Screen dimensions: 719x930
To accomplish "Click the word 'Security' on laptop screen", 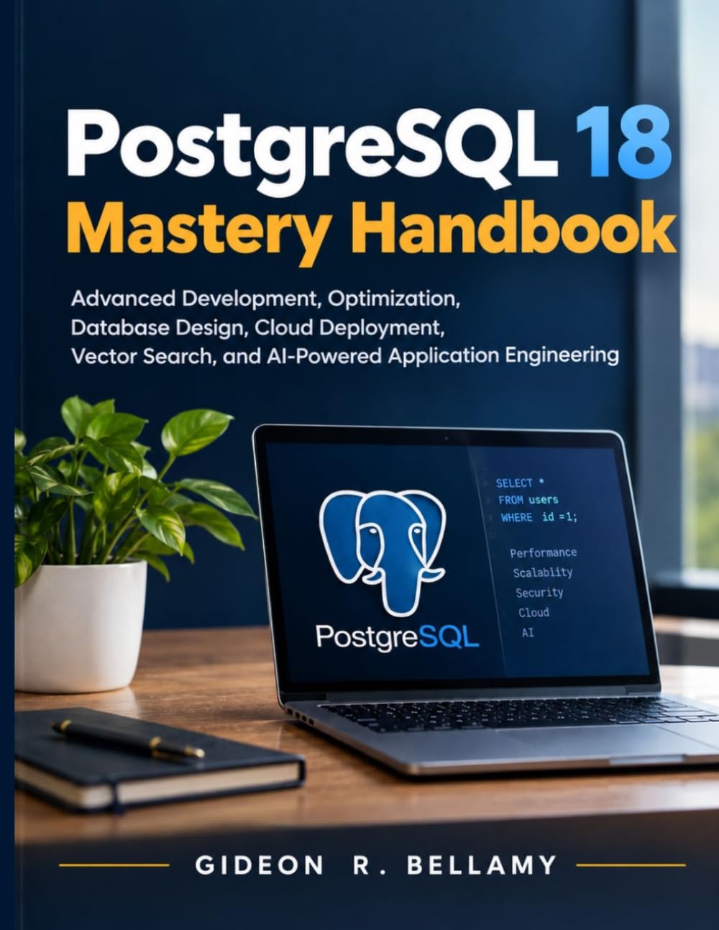I will tap(539, 593).
